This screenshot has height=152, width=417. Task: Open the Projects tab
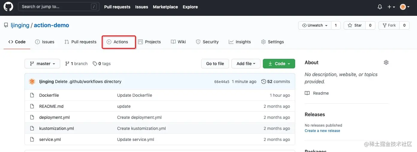click(149, 42)
